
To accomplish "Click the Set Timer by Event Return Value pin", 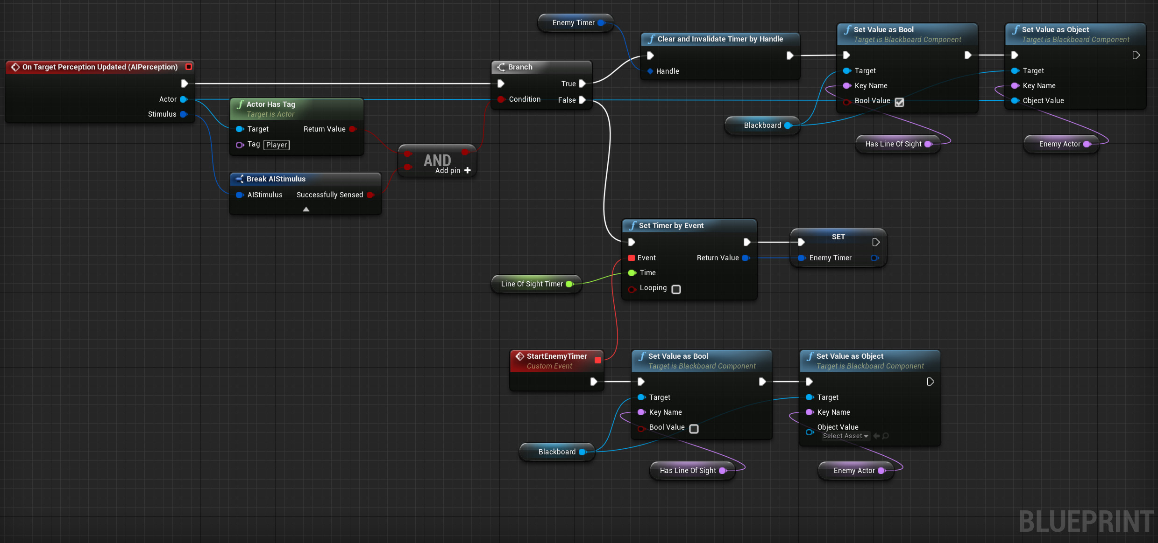I will [x=746, y=258].
